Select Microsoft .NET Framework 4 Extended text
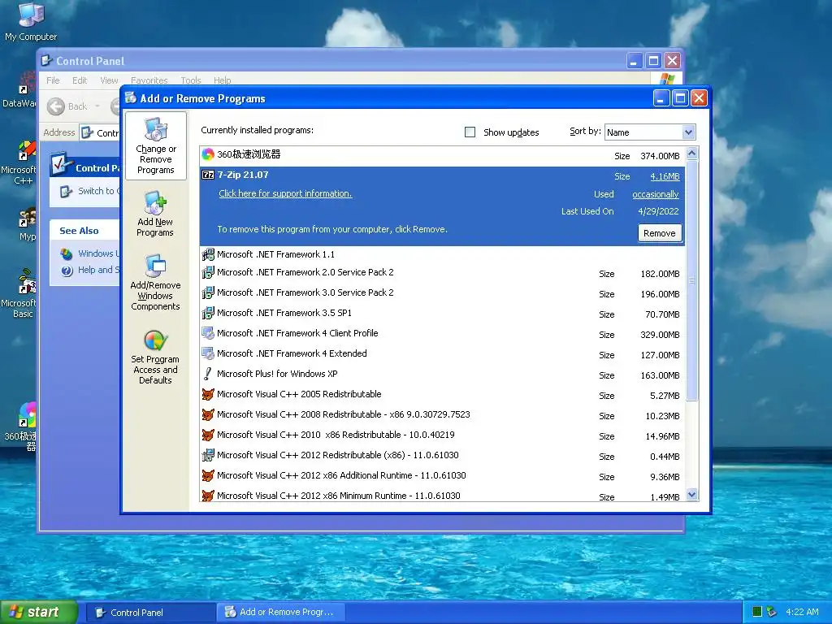 click(292, 353)
